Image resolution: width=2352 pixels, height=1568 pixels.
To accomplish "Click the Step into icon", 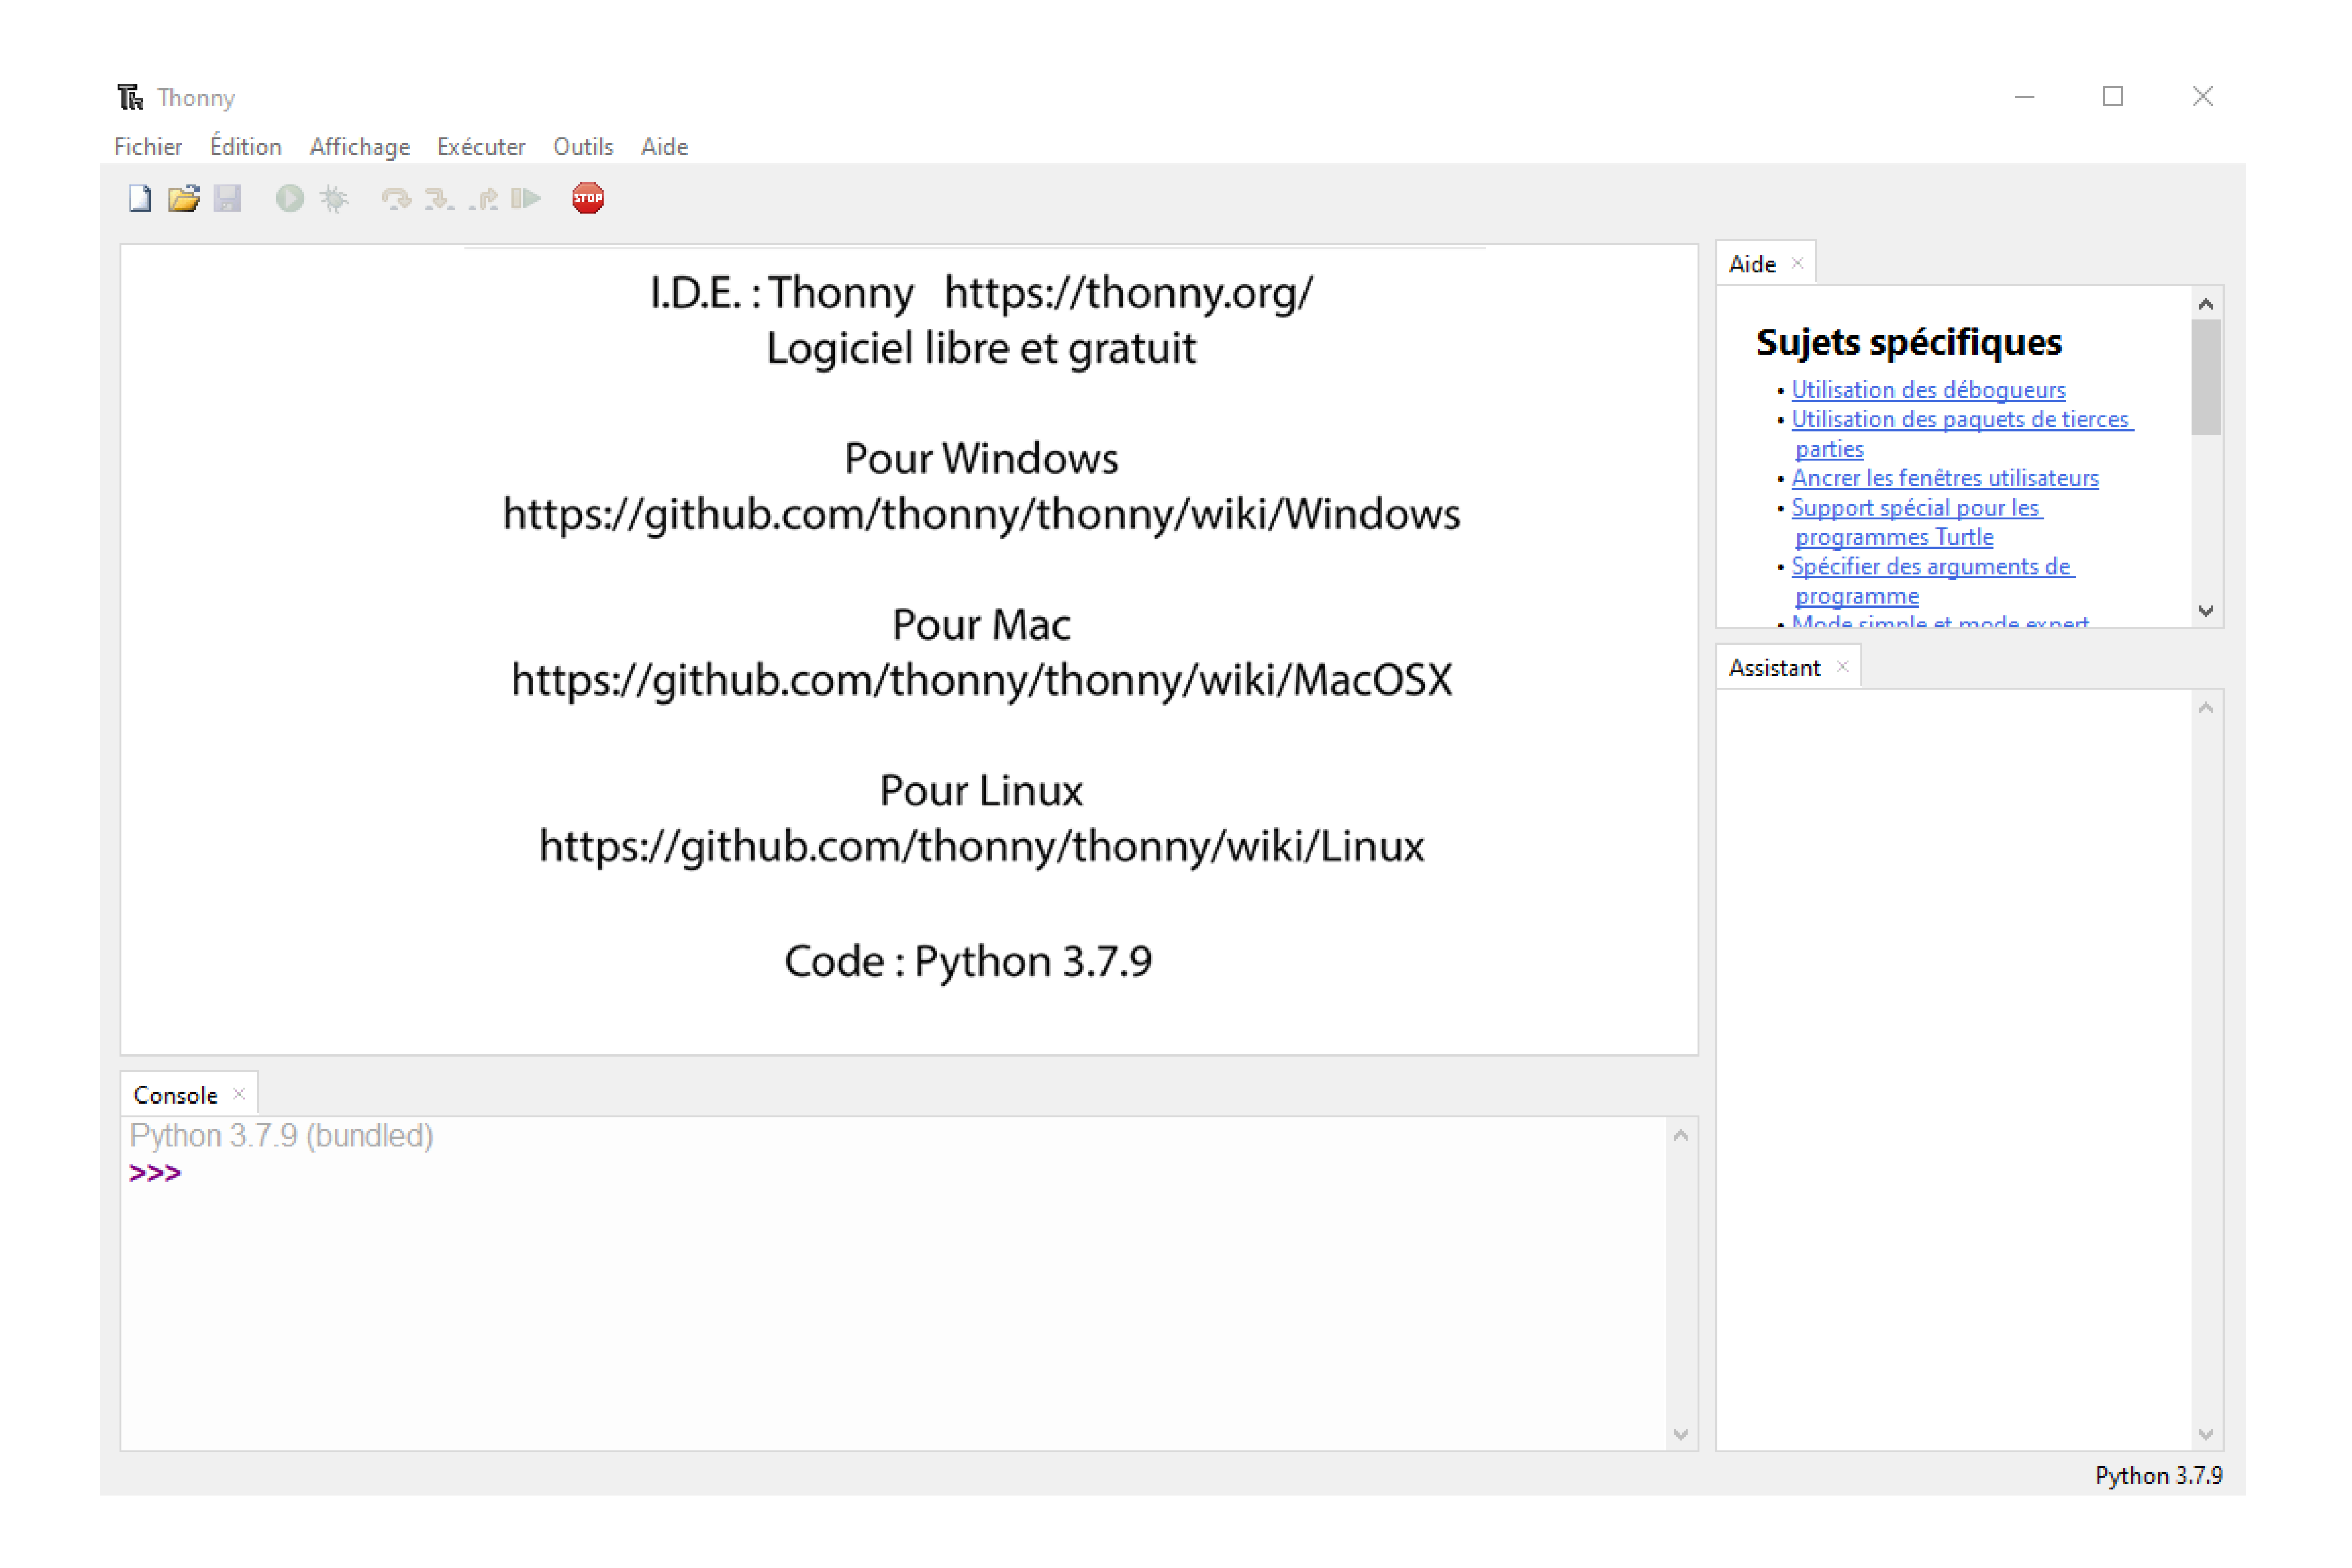I will click(x=439, y=199).
